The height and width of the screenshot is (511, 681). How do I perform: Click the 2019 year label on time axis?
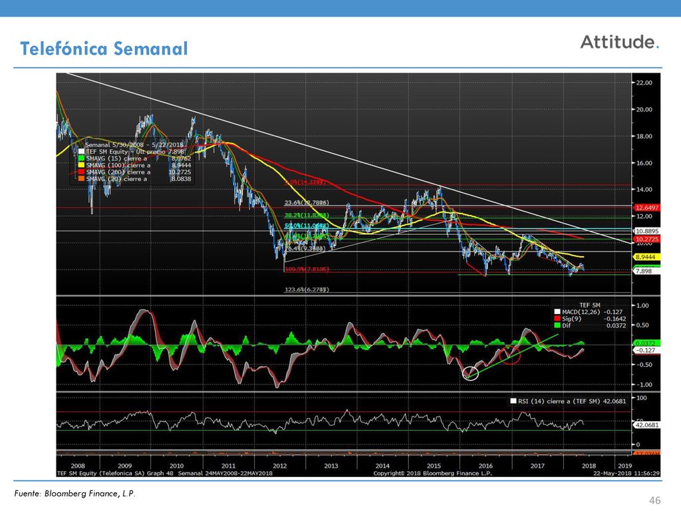coord(624,466)
